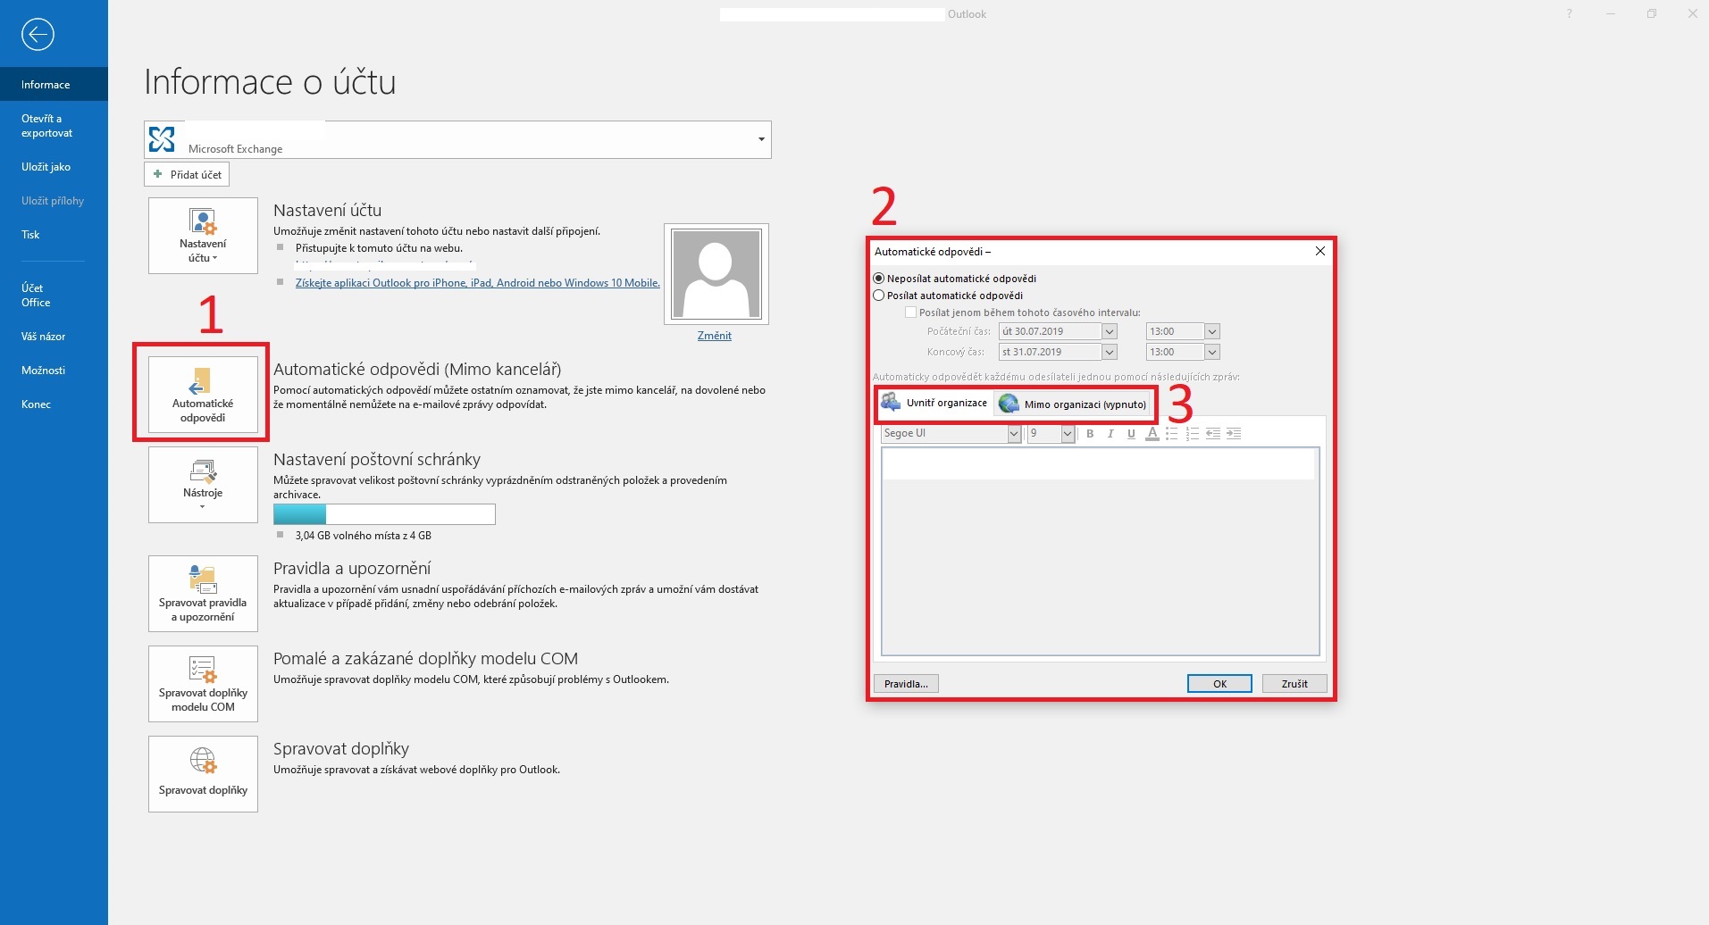
Task: Open the Nástroje tools dropdown
Action: click(203, 485)
